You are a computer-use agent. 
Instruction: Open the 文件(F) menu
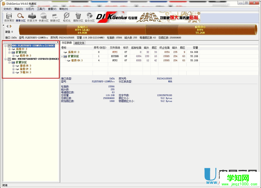point(7,9)
